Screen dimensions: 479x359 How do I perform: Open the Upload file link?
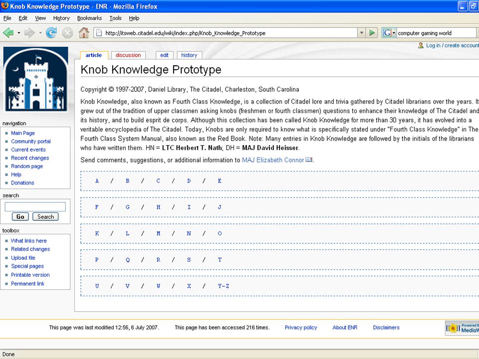(23, 258)
